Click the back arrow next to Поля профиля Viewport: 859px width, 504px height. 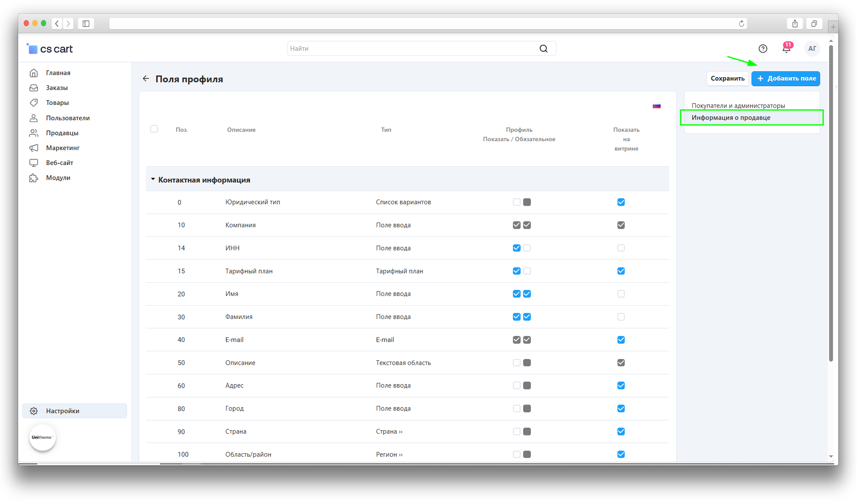point(146,79)
